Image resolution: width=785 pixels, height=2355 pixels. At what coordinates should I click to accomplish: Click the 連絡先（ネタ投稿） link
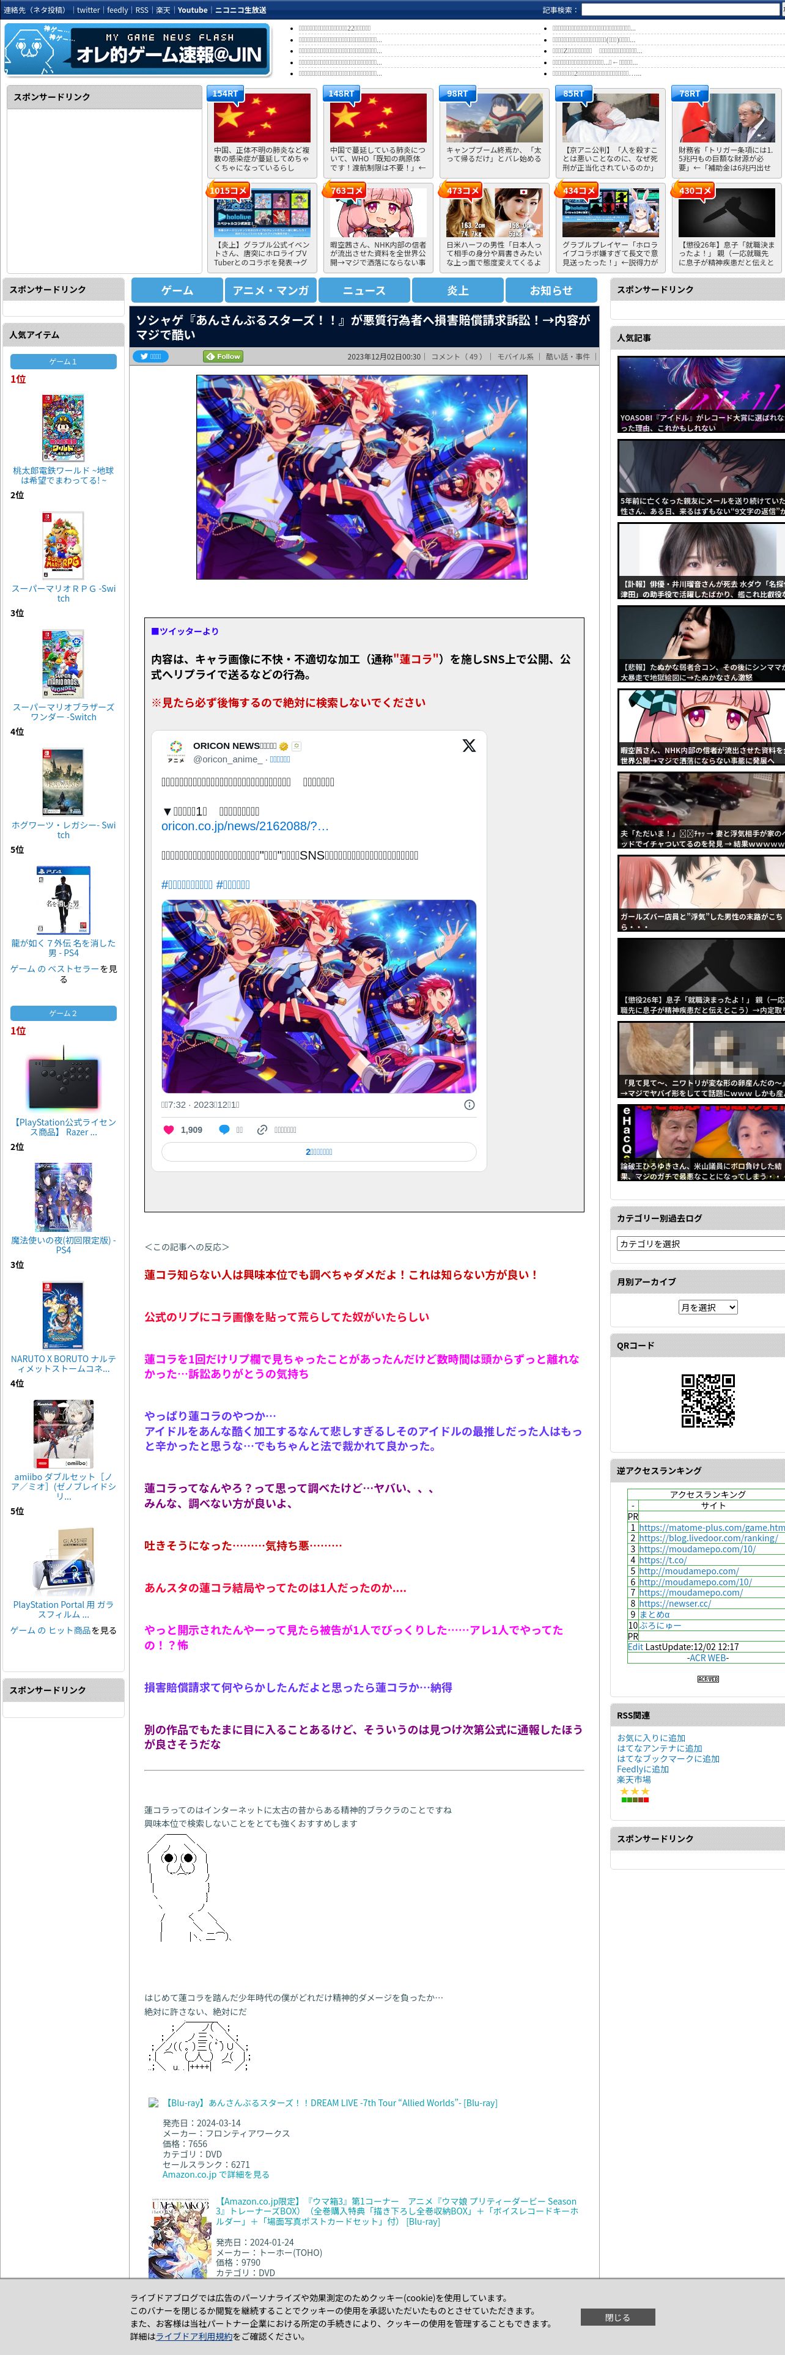[35, 10]
